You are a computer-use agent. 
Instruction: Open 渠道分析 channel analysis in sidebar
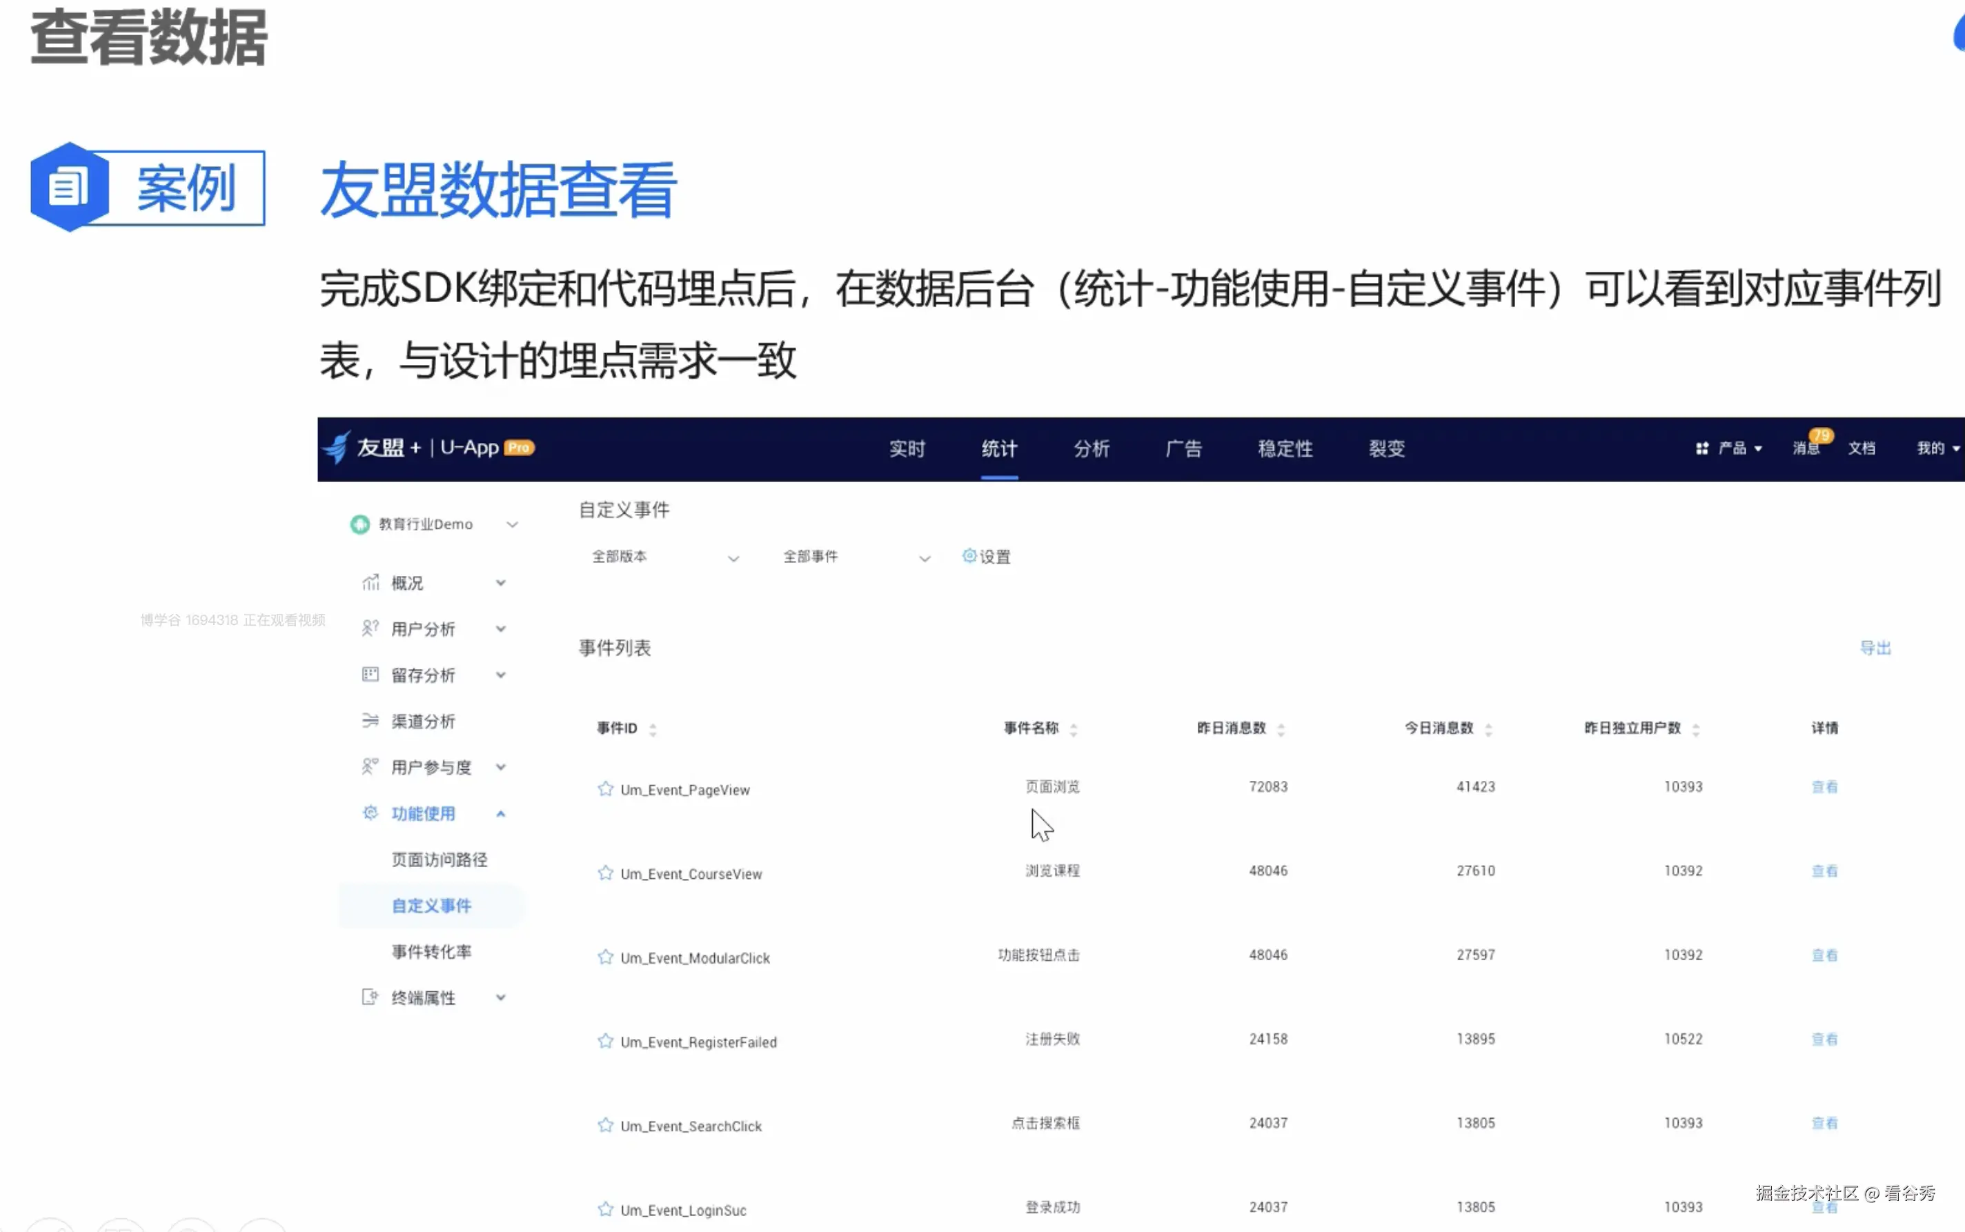tap(371, 720)
